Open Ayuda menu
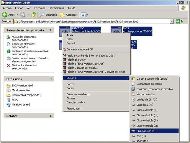The width and height of the screenshot is (190, 143). [71, 8]
